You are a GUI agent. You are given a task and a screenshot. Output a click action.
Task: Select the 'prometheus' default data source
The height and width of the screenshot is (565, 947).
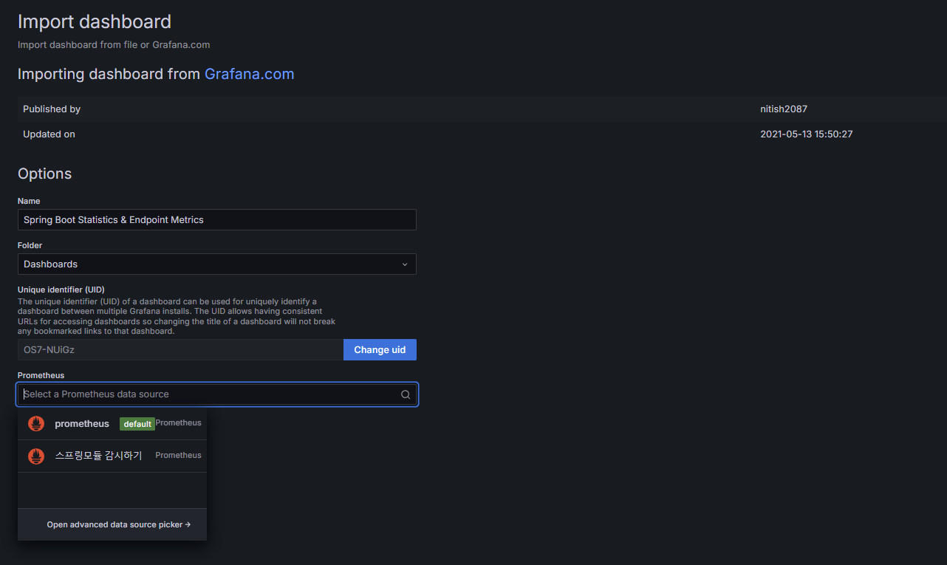point(112,424)
